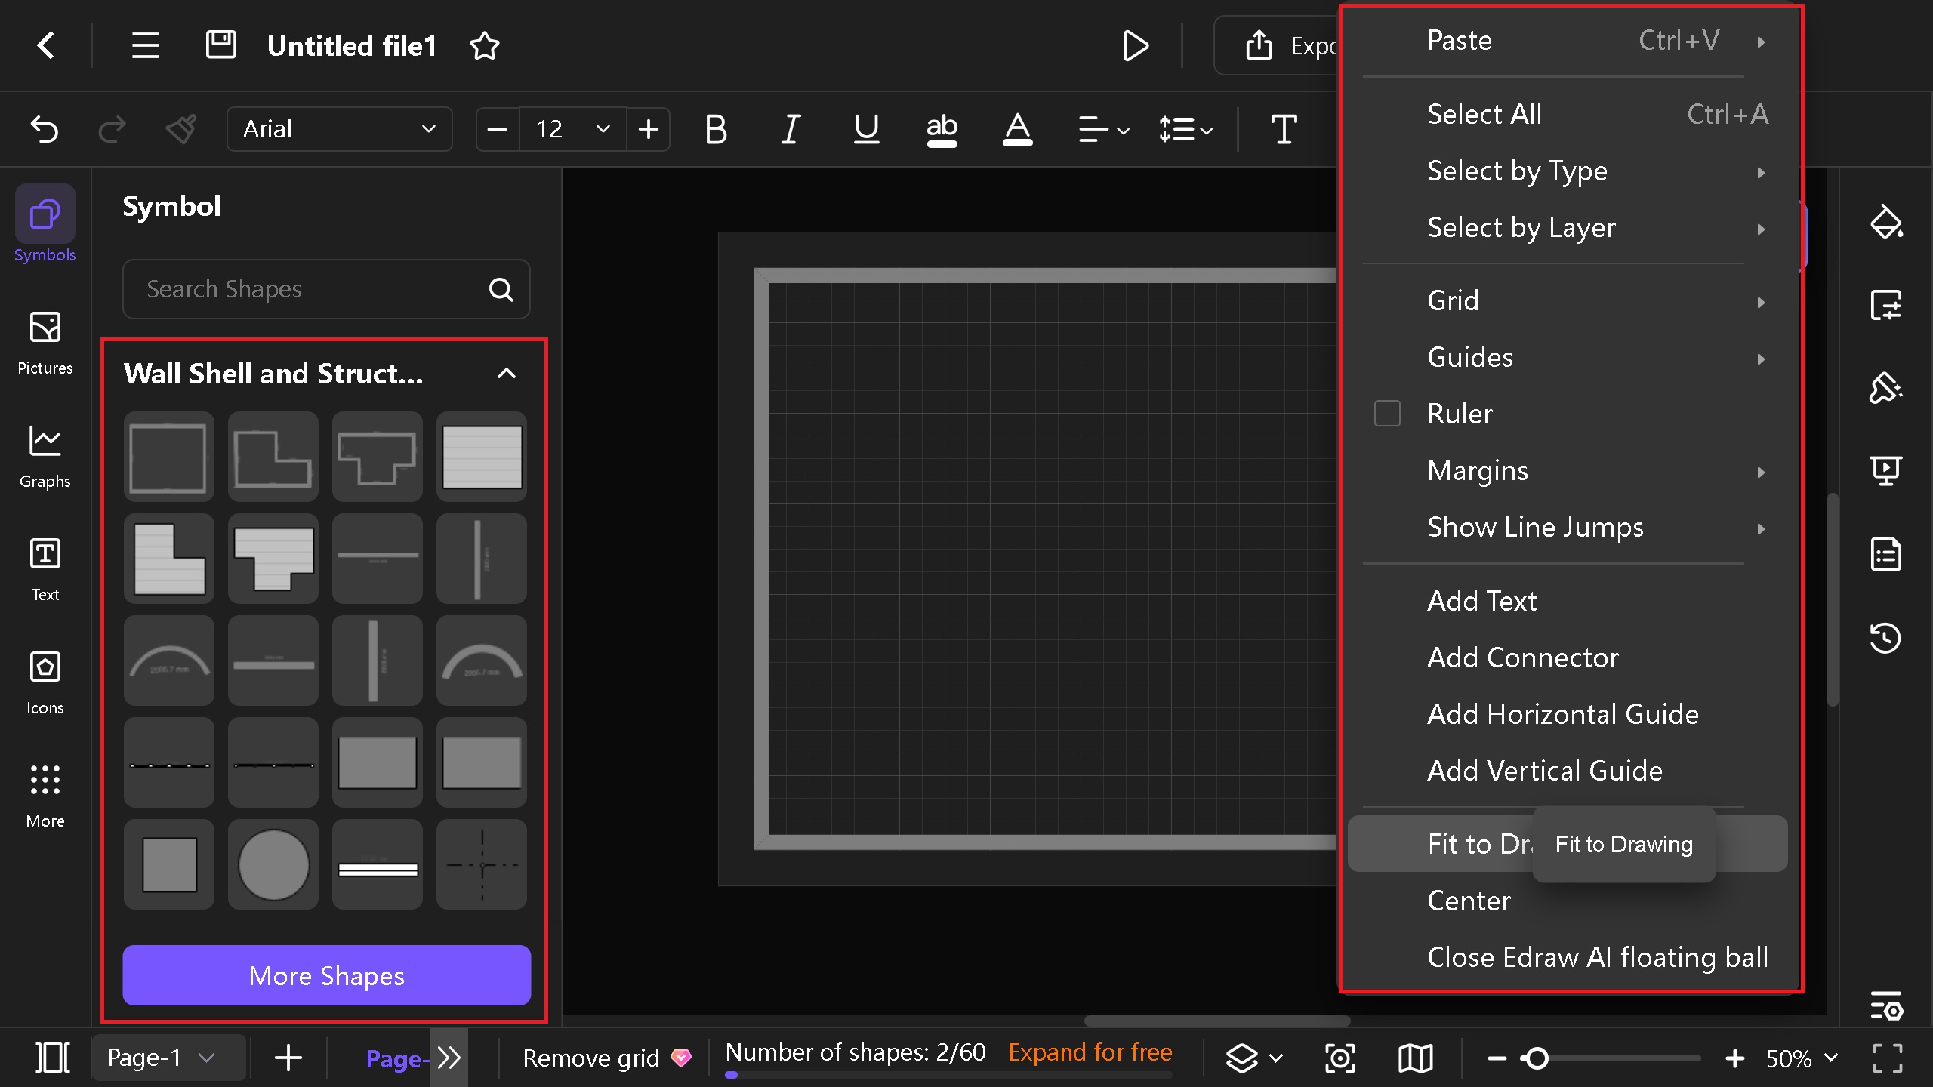Decrease font size with minus button

tap(497, 129)
